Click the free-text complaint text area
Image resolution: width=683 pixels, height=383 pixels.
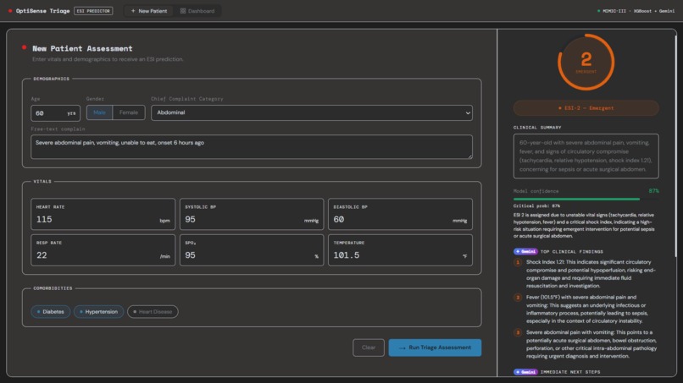[x=252, y=147]
